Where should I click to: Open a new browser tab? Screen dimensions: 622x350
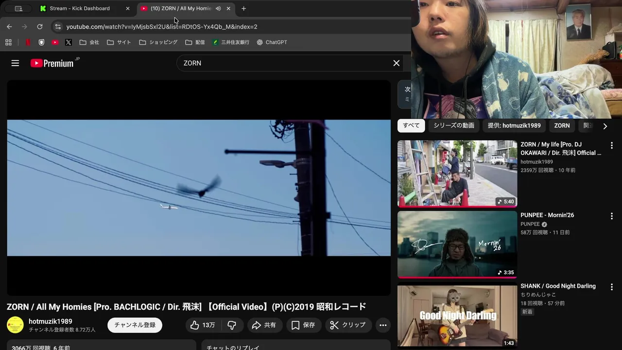[243, 8]
